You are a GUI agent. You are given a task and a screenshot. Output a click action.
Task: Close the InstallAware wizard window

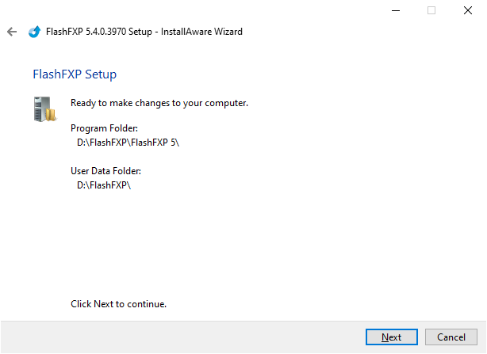pos(468,10)
